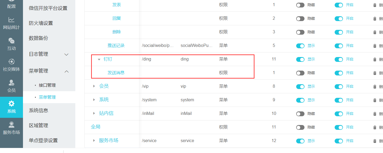Toggle 开启 switch for 会员 /vip row
This screenshot has width=383, height=153.
[339, 86]
